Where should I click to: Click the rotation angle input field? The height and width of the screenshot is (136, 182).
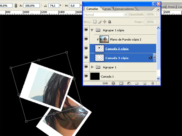coord(54,5)
